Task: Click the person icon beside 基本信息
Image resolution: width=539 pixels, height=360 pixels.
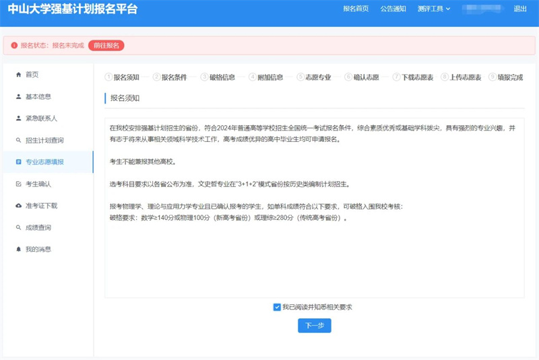Action: click(19, 97)
